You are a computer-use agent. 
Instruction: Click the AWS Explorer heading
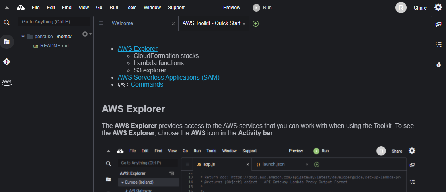pyautogui.click(x=133, y=109)
